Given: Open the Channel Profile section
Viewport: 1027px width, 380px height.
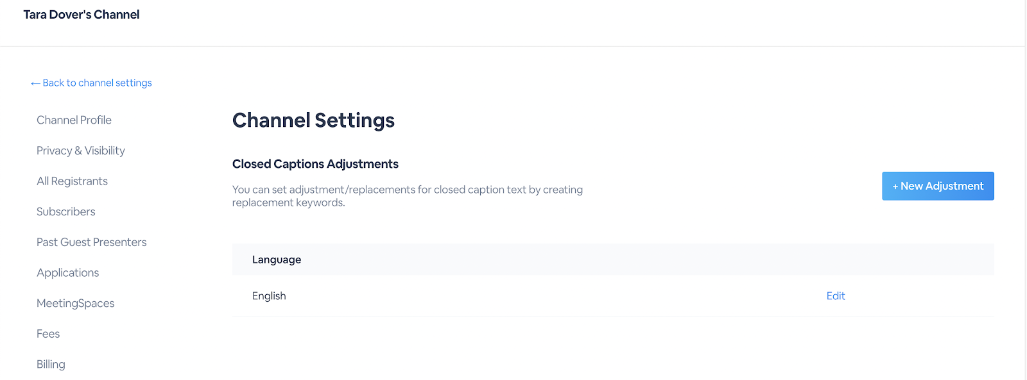Looking at the screenshot, I should (74, 120).
